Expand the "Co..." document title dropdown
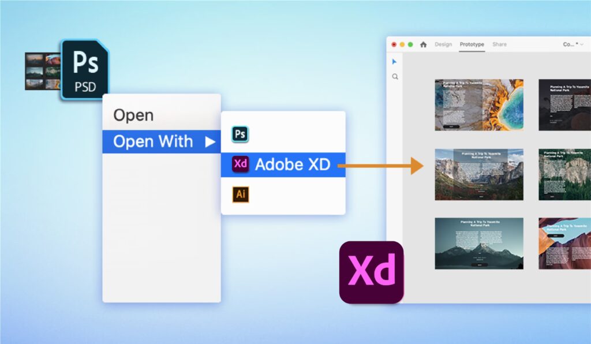 click(x=573, y=44)
